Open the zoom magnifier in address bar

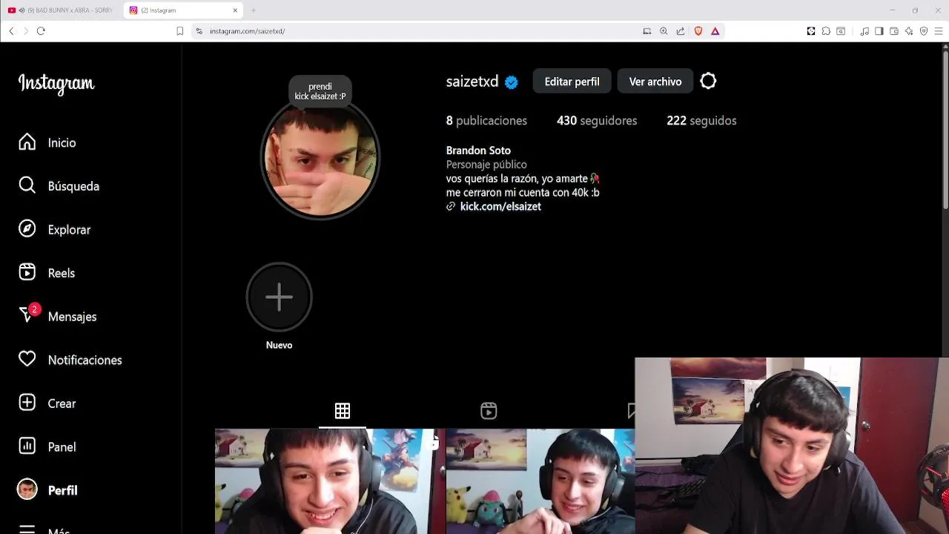point(664,31)
